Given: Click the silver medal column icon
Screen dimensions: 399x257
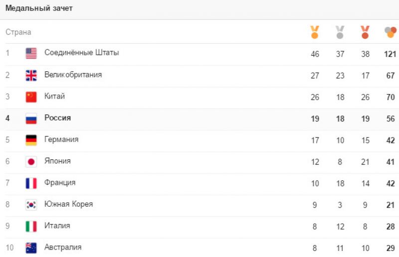Looking at the screenshot, I should click(x=340, y=32).
